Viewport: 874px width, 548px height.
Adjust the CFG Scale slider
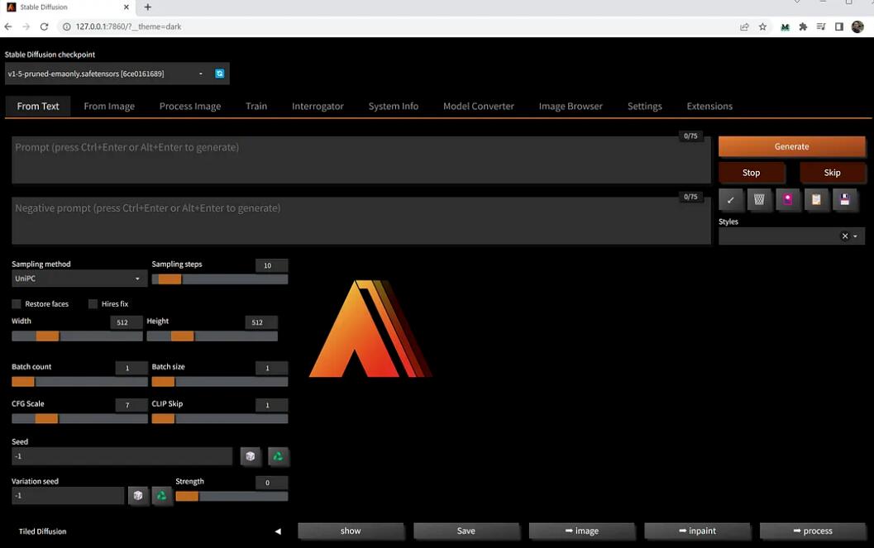pyautogui.click(x=79, y=419)
